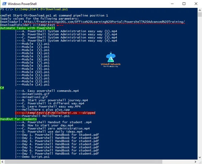Click the 'Module (3).ps1' line
Viewport: 202px width, 164px height.
click(x=36, y=50)
